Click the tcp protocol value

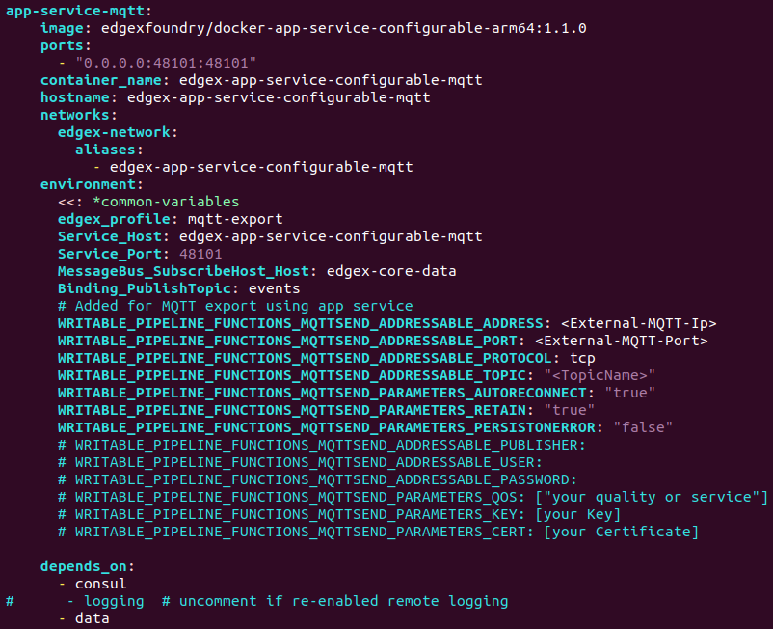click(582, 358)
